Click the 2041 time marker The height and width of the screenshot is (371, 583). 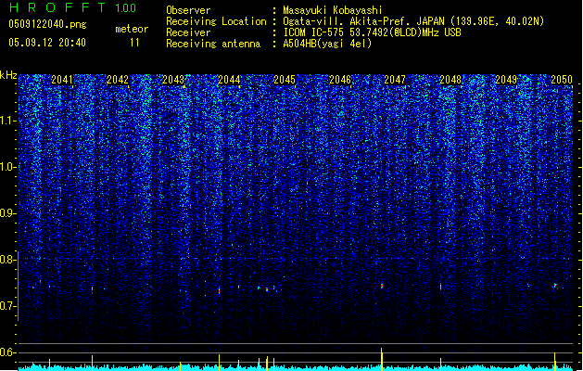tap(62, 80)
